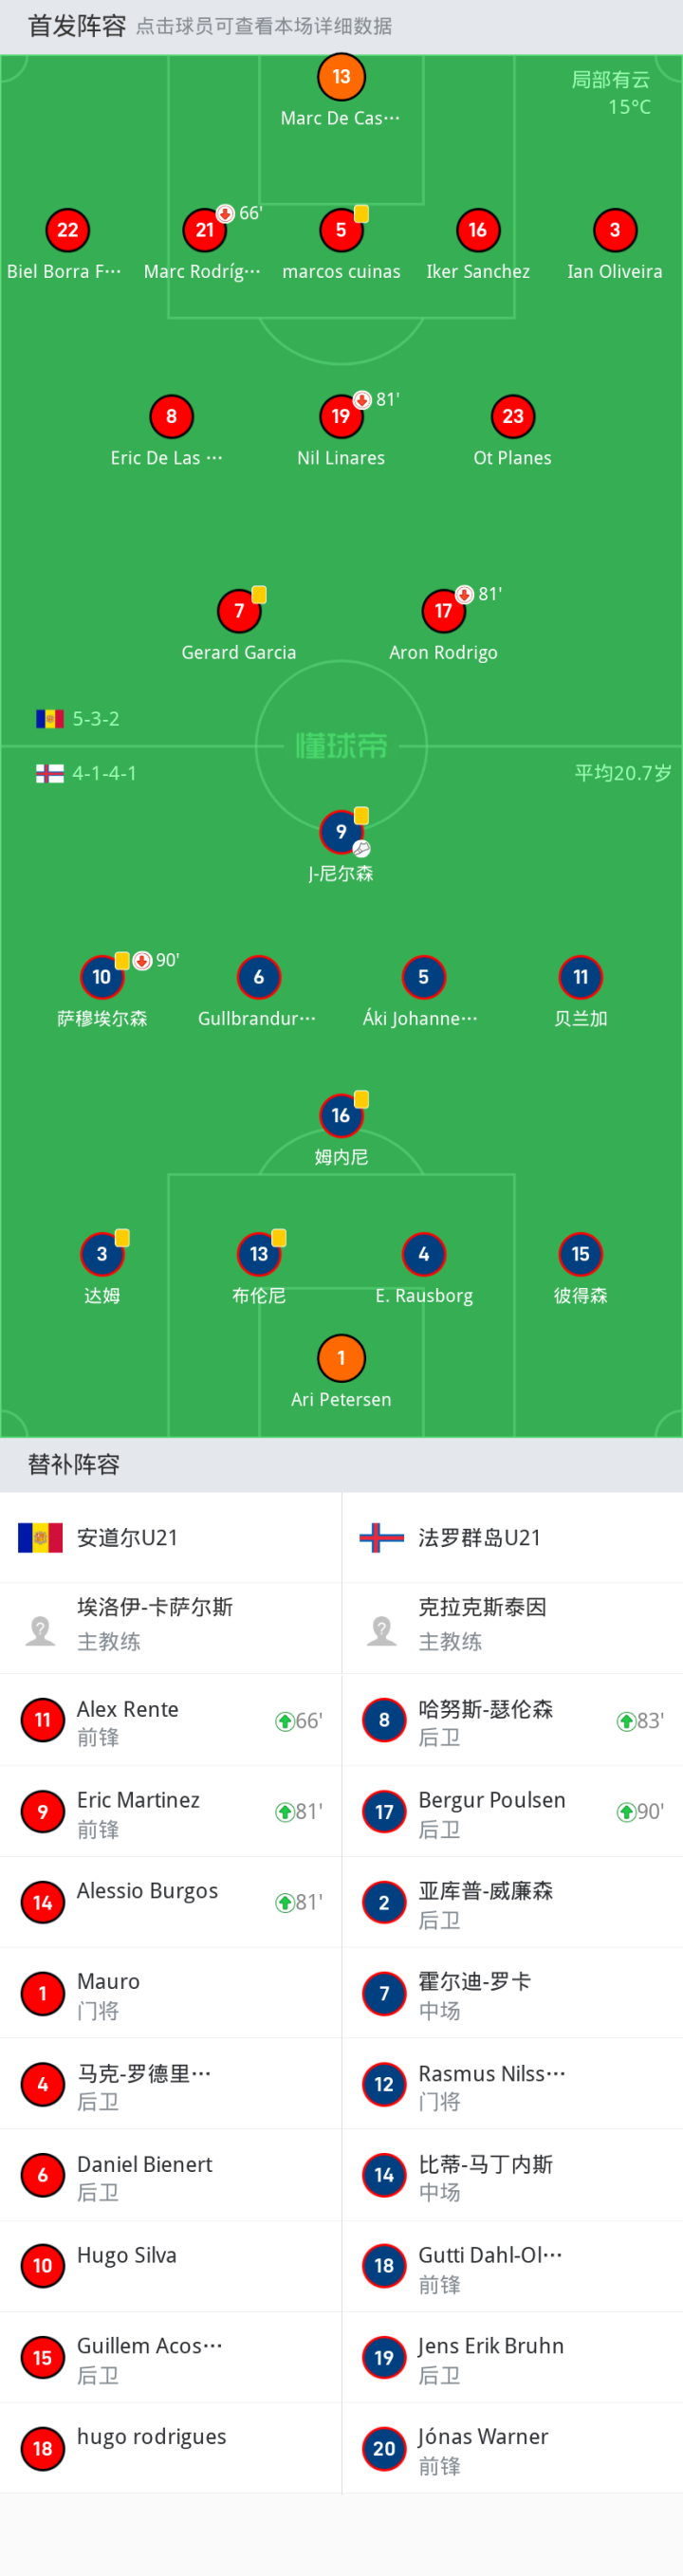Viewport: 683px width, 2576px height.
Task: Click the Andorra U21 flag in substitutes header
Action: click(x=40, y=1538)
